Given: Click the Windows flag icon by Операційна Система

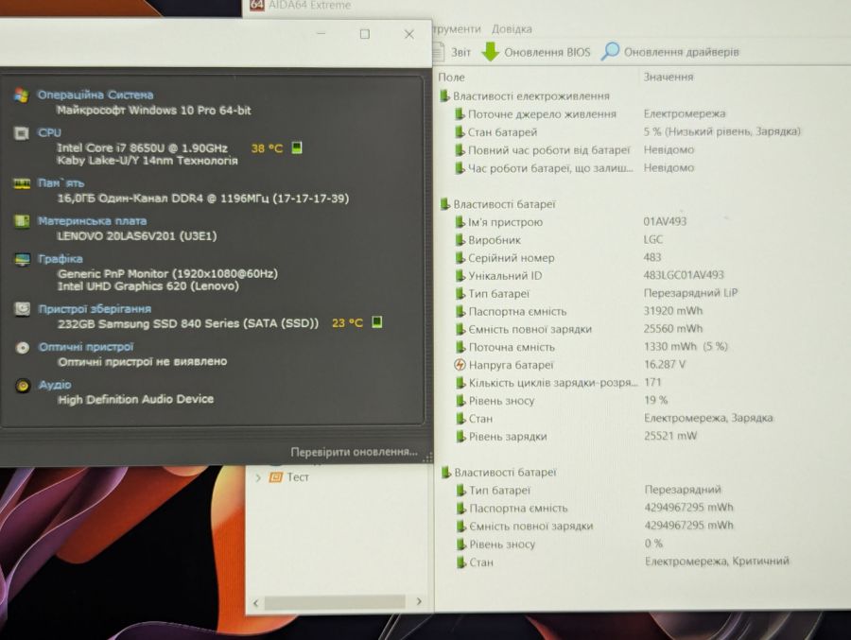Looking at the screenshot, I should click(21, 95).
